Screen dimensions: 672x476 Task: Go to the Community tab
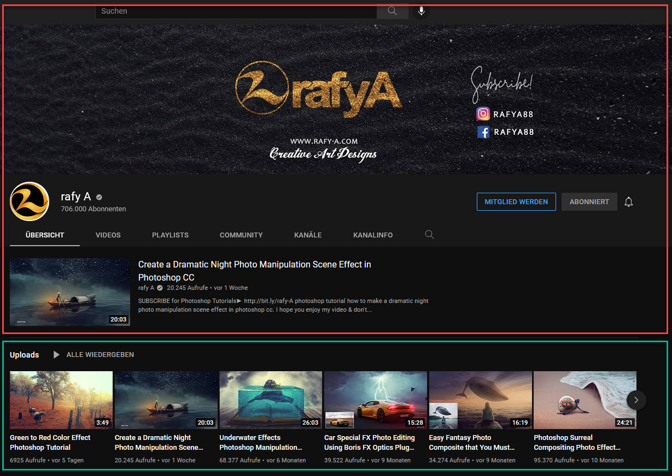pyautogui.click(x=241, y=235)
